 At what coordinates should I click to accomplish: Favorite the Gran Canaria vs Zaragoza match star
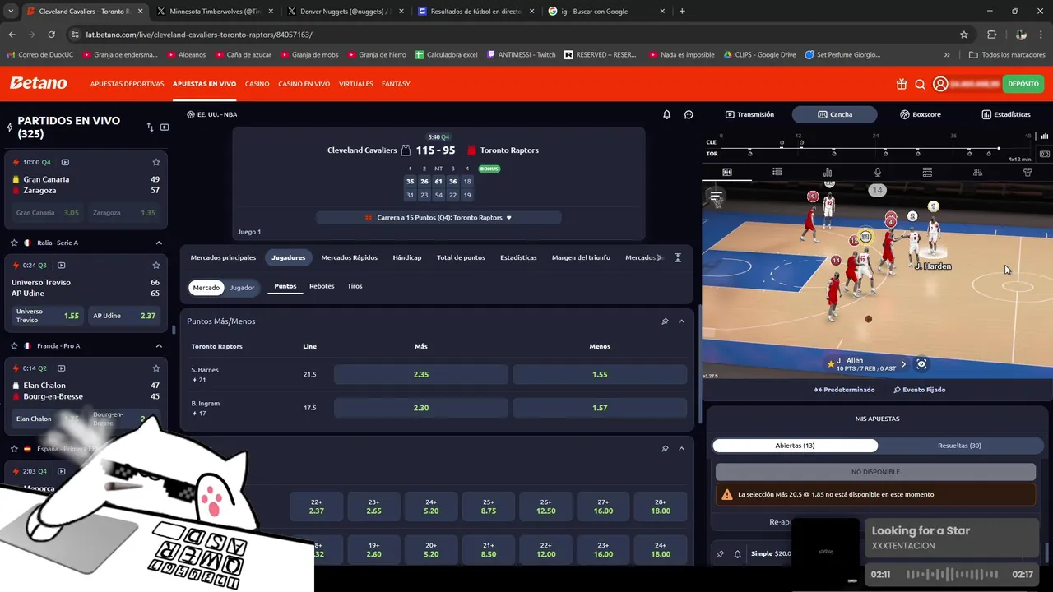[x=156, y=162]
